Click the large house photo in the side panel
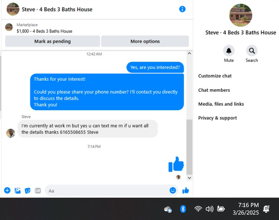Image resolution: width=279 pixels, height=220 pixels. [x=240, y=15]
